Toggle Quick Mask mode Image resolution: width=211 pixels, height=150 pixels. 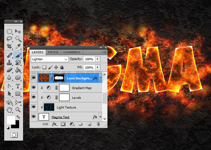pos(14,135)
